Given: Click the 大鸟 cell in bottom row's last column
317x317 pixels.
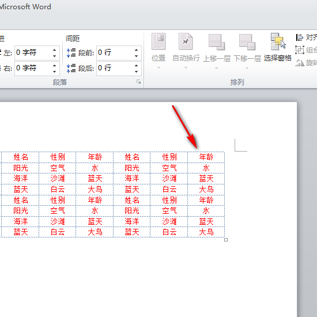Looking at the screenshot, I should click(x=206, y=232).
